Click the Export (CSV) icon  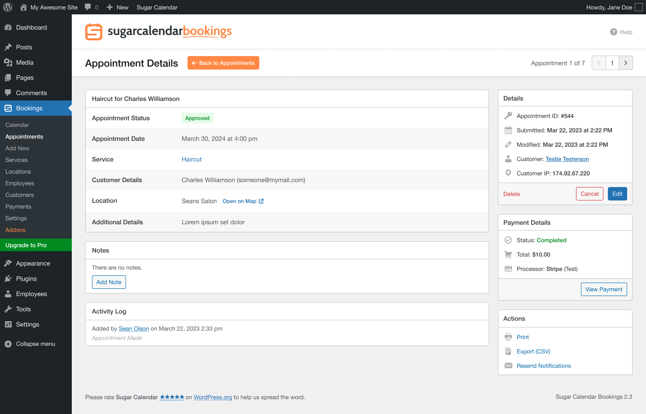pos(508,351)
